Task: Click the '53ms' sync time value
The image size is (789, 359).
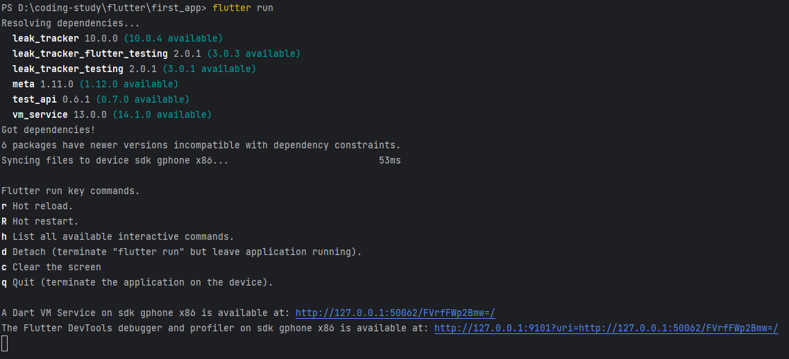Action: pyautogui.click(x=389, y=160)
